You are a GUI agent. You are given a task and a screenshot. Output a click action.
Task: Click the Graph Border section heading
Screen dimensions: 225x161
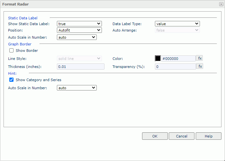pos(20,44)
